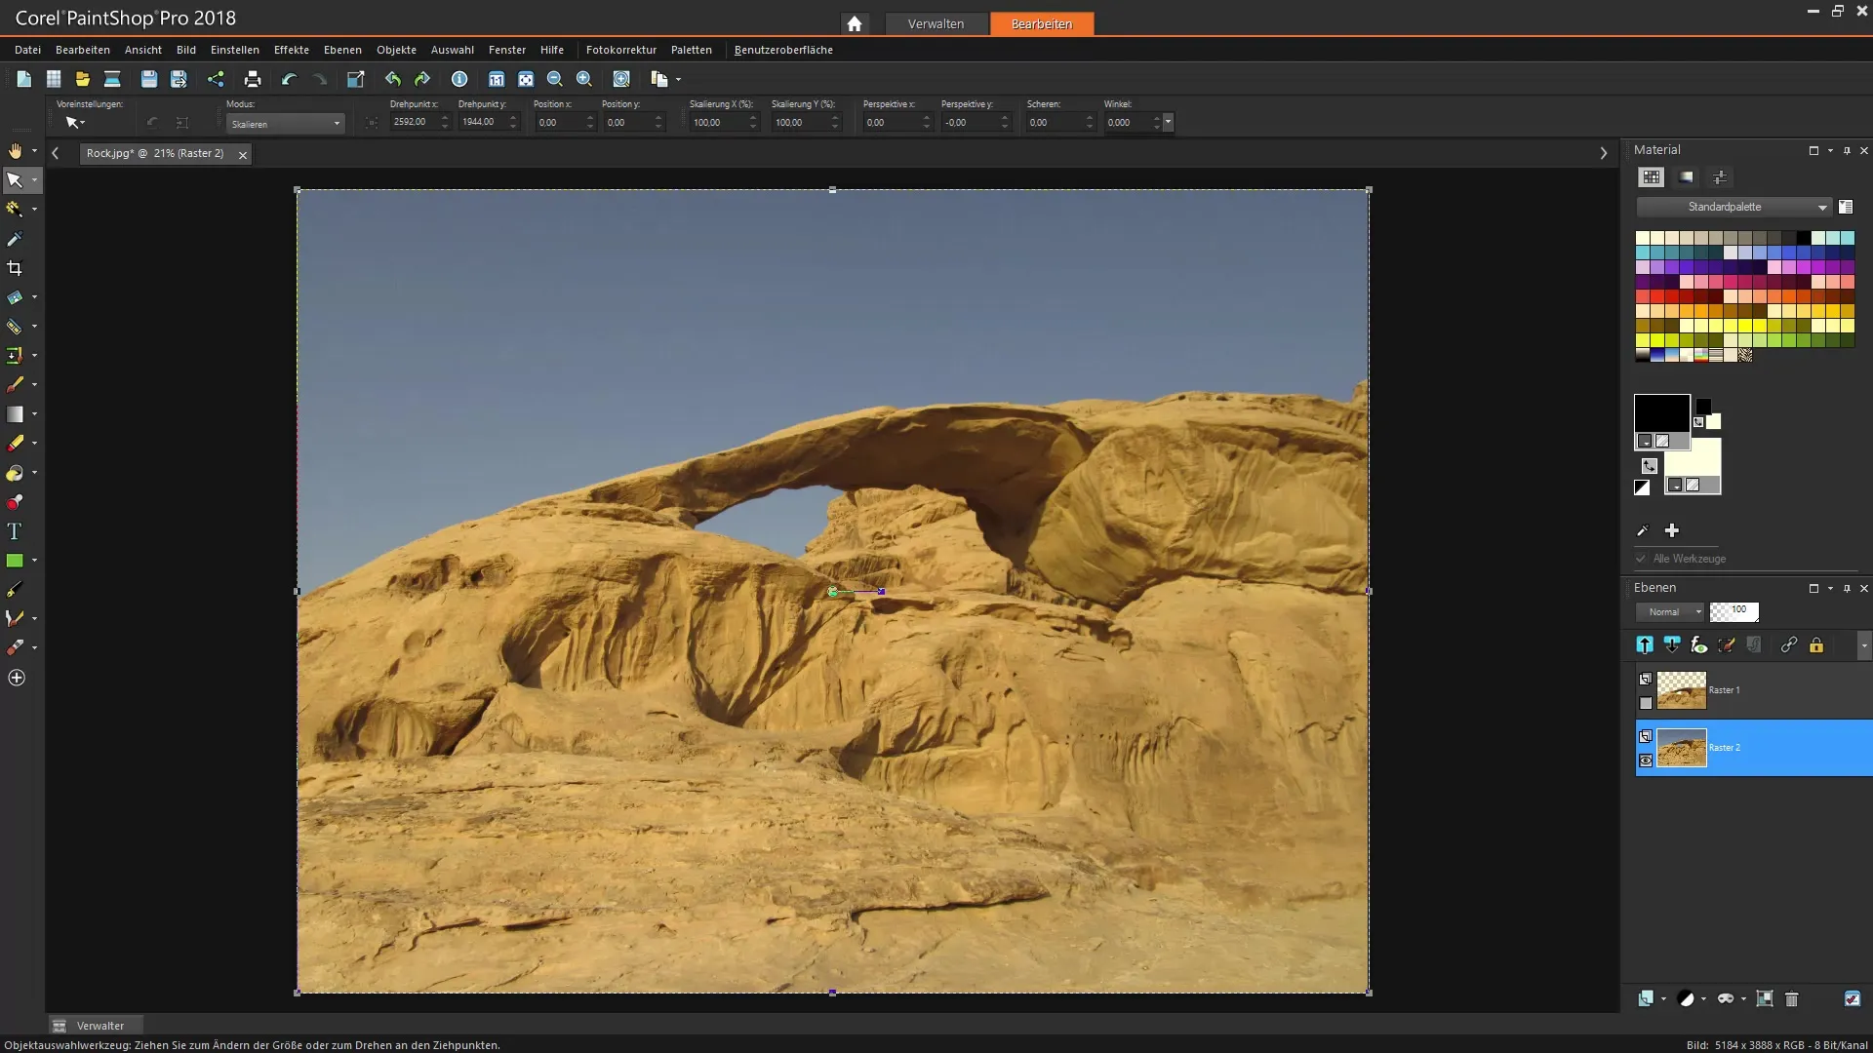
Task: Select the Dropper eyedropper tool
Action: coord(15,239)
